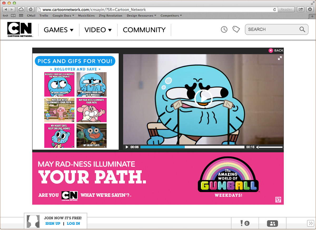Open the GAMES dropdown menu
Viewport: 316px width, 230px height.
(x=59, y=30)
